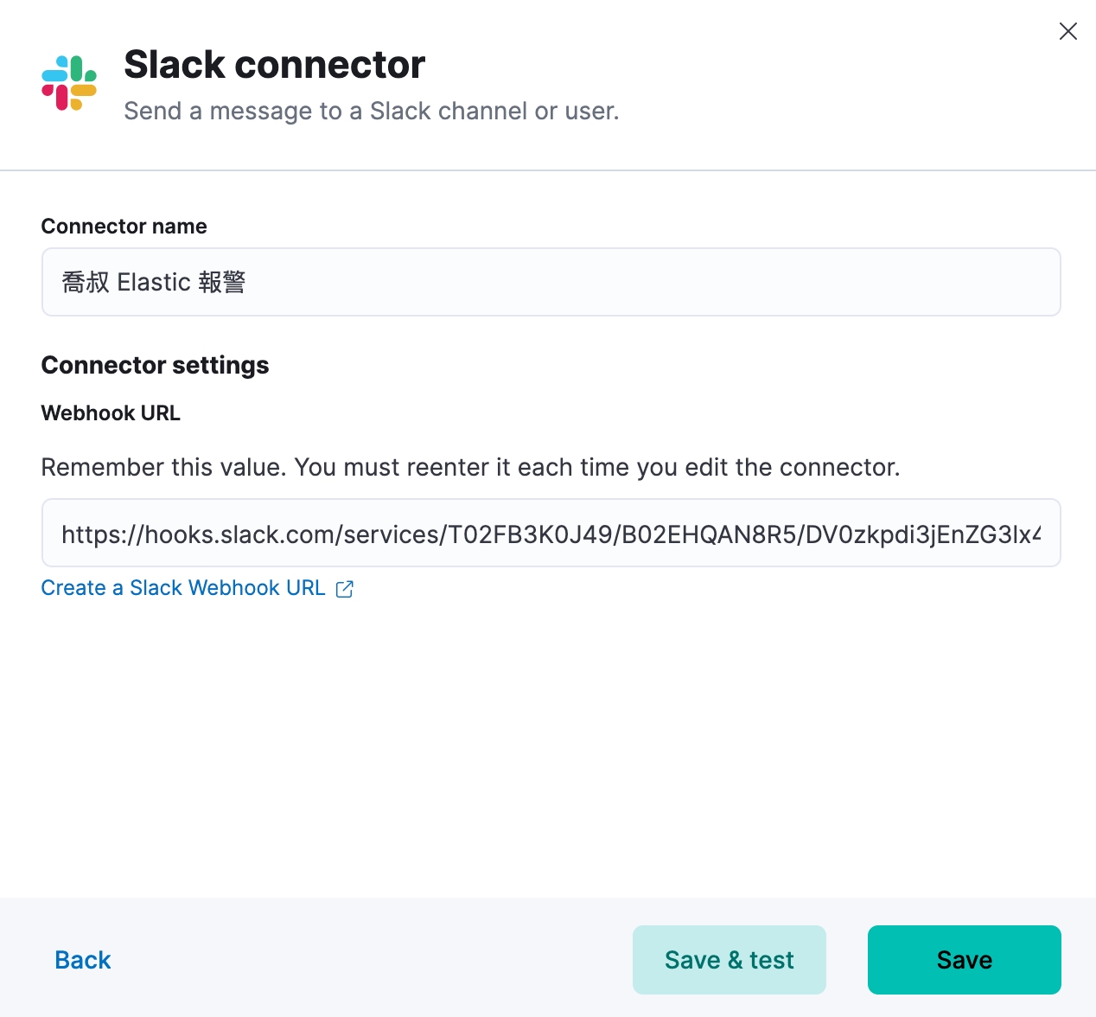Click the Connector name label

point(124,227)
